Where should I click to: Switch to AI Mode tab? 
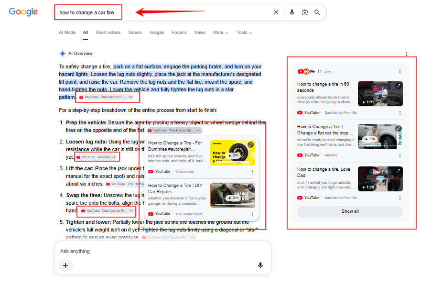click(67, 33)
